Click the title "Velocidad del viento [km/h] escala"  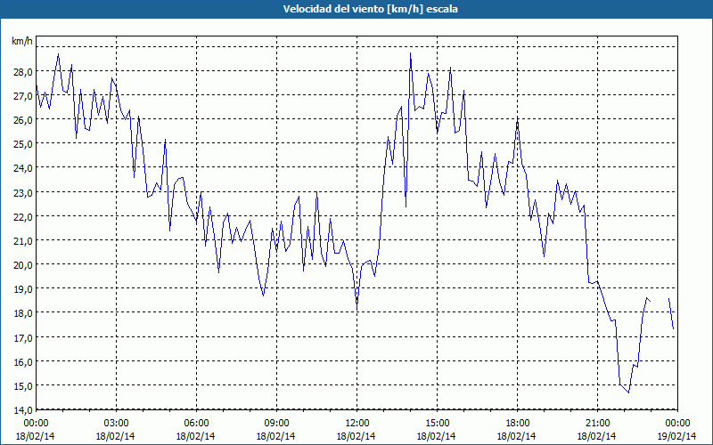coord(370,9)
